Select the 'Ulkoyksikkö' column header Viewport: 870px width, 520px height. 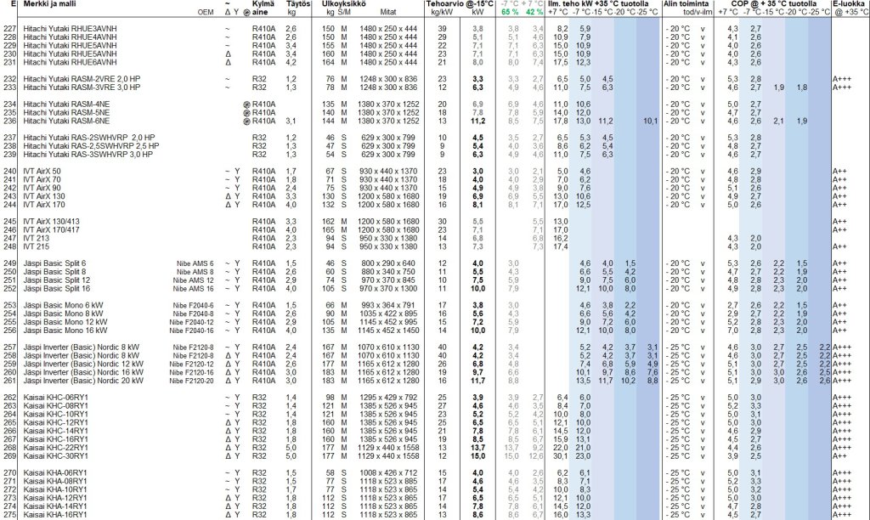click(x=343, y=4)
